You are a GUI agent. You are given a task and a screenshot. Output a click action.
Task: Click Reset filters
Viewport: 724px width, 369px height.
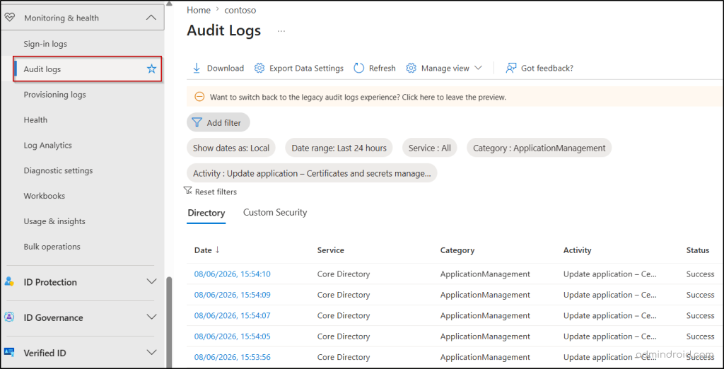pyautogui.click(x=210, y=191)
